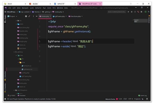Click the ADD CONFIGURATION button
This screenshot has height=105, width=154.
[117, 12]
